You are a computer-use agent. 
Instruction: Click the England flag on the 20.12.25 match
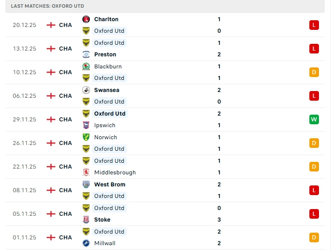coord(51,25)
